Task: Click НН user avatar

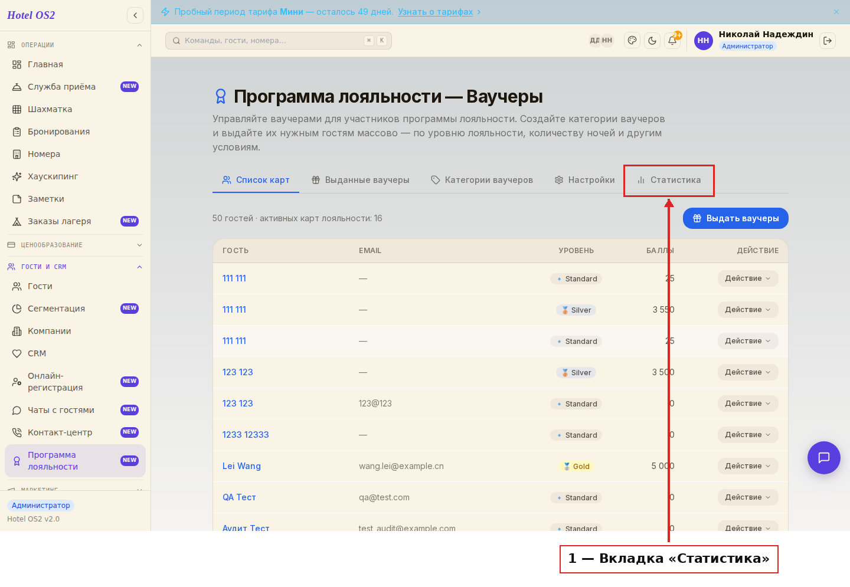Action: [704, 41]
